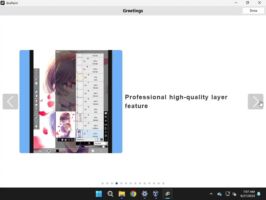Screen dimensions: 266x200
Task: Click the muted volume tray icon
Action: pos(234,194)
